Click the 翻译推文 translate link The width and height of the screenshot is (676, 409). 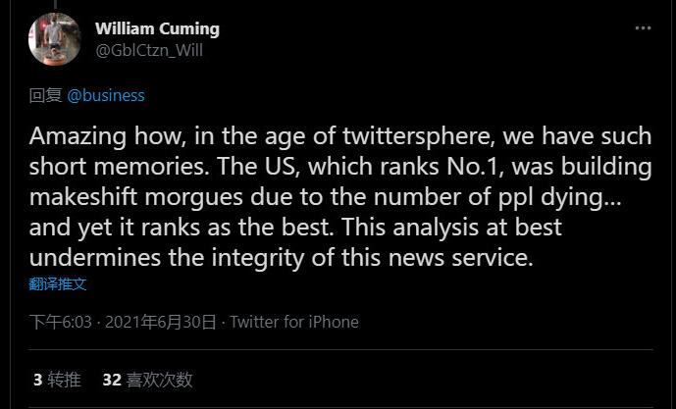(x=58, y=283)
